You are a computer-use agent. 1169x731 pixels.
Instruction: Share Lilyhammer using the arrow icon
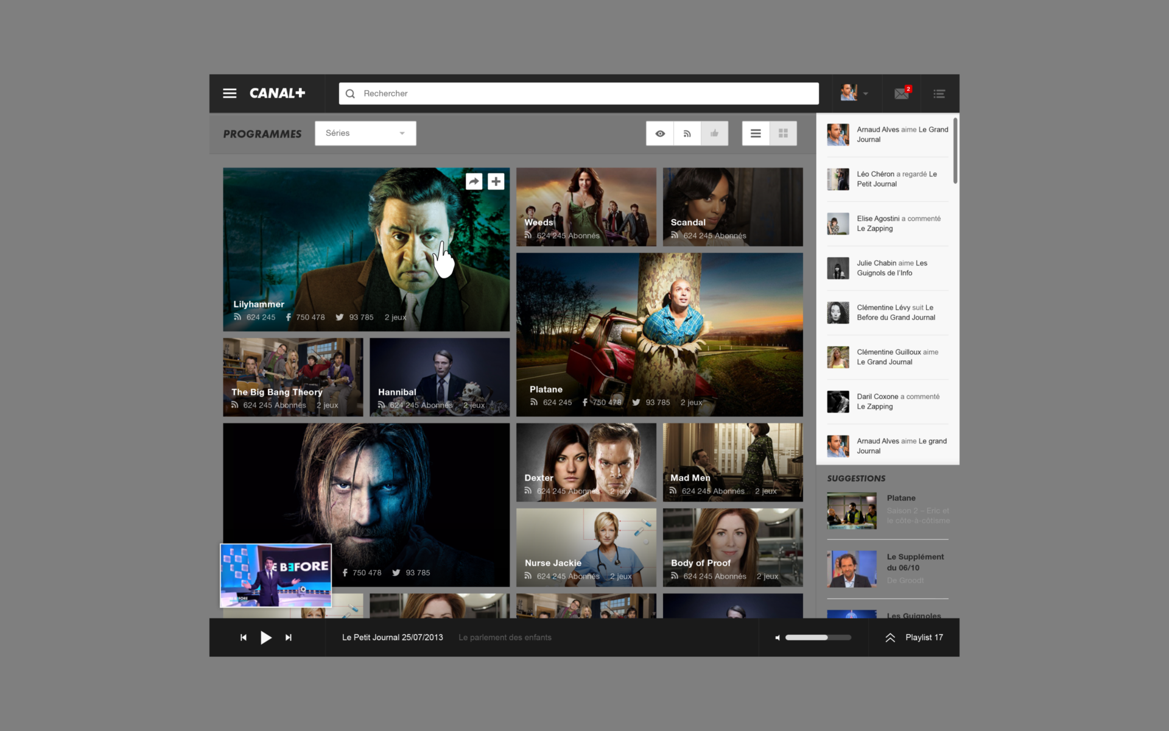(x=474, y=181)
